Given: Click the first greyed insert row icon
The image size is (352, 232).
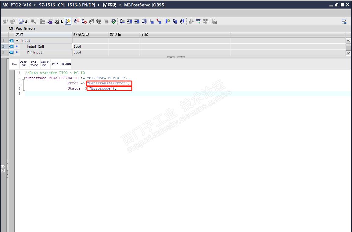Looking at the screenshot, I should pos(5,21).
